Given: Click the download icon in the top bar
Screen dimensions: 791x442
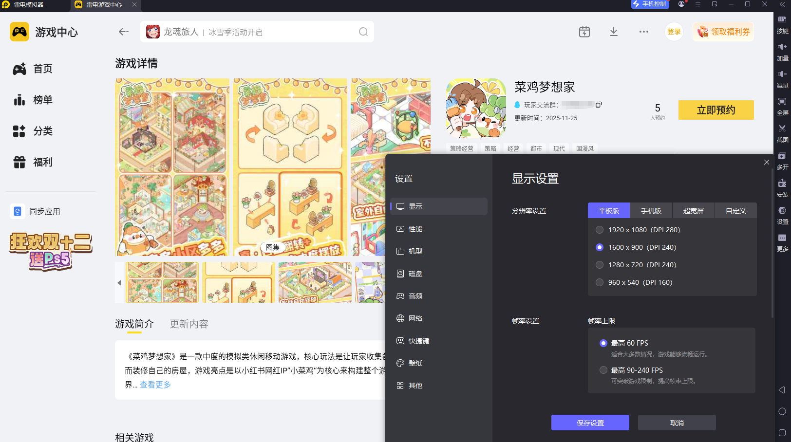Looking at the screenshot, I should coord(614,32).
